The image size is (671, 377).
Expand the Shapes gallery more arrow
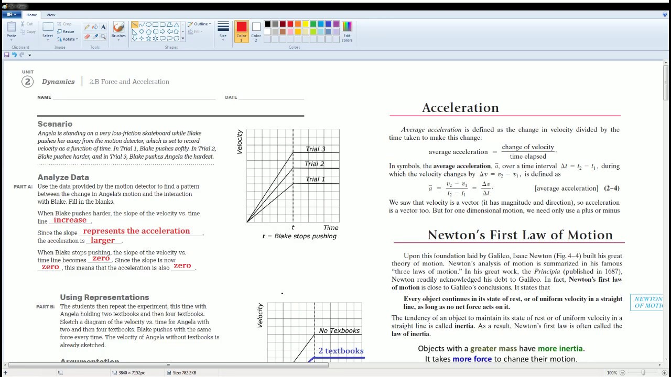click(182, 39)
